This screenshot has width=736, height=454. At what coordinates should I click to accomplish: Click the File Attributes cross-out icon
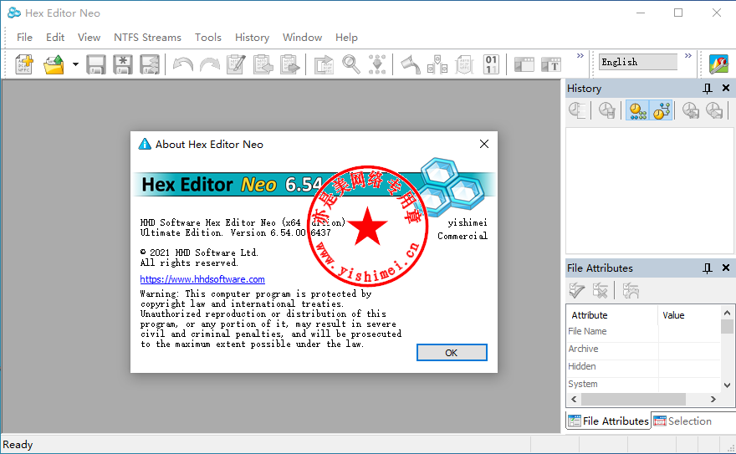click(601, 291)
